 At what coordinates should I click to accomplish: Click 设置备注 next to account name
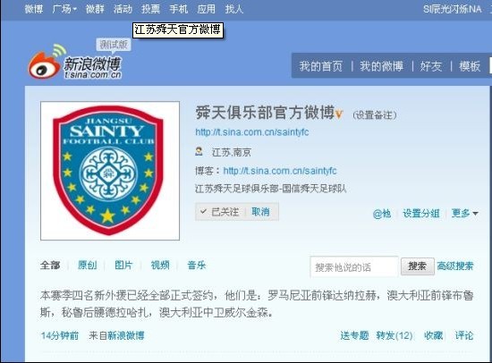(x=375, y=114)
